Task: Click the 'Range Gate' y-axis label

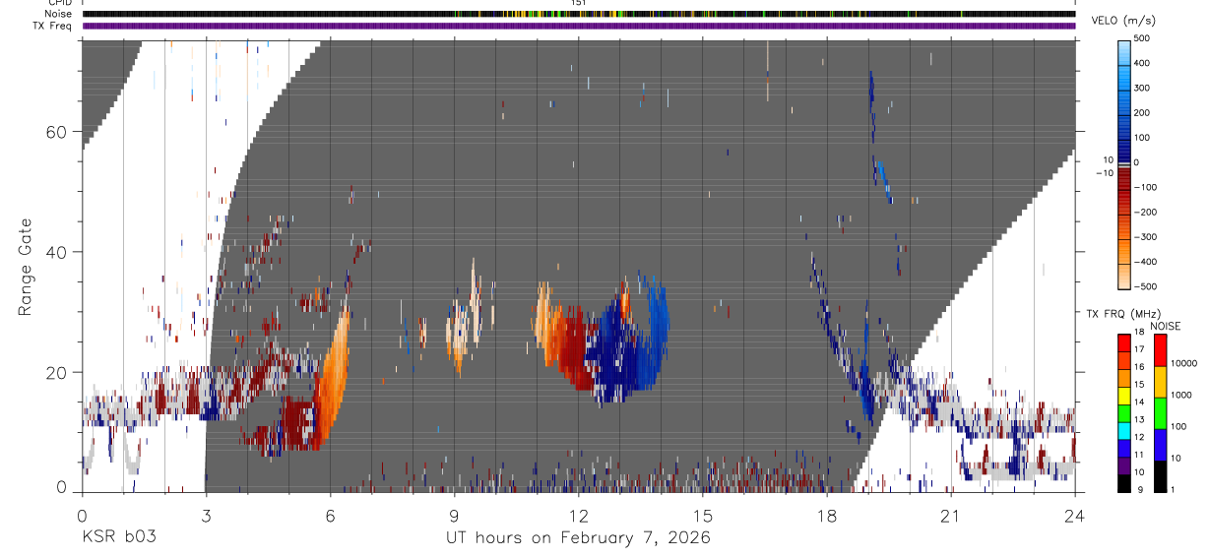Action: point(25,267)
